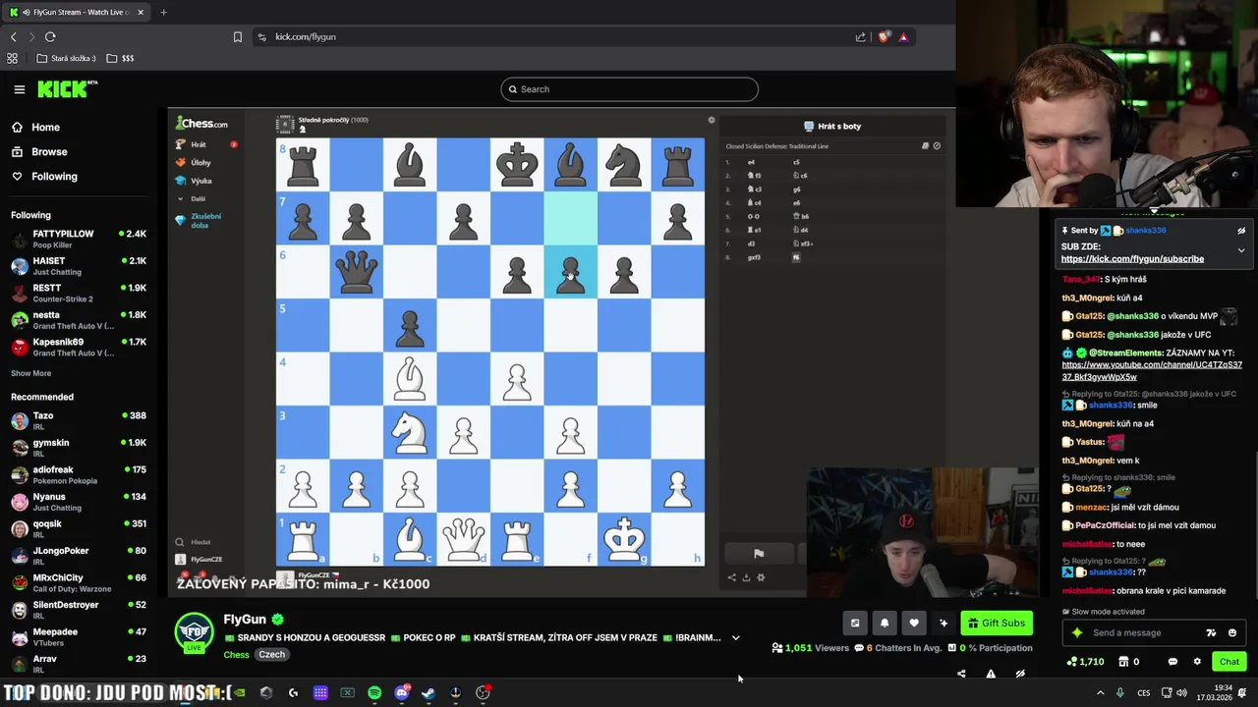Open Tazo recommended channel
1258x707 pixels.
[79, 420]
